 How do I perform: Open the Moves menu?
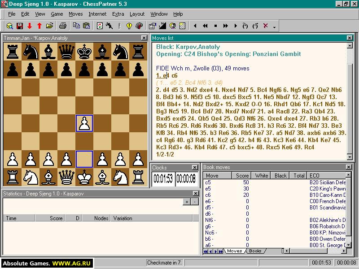(x=75, y=14)
